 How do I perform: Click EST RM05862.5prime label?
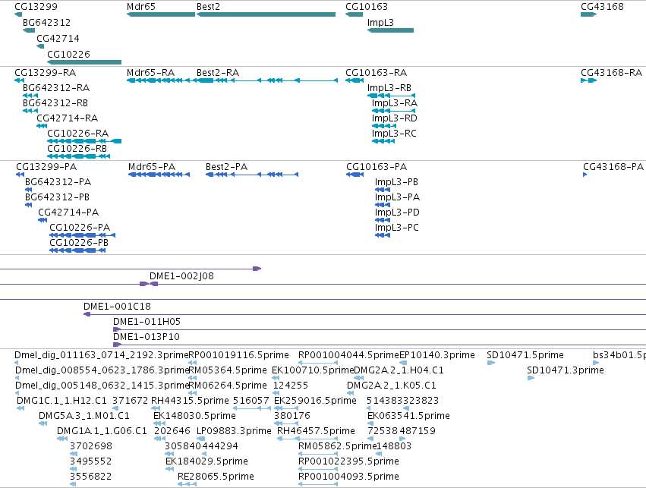point(337,446)
